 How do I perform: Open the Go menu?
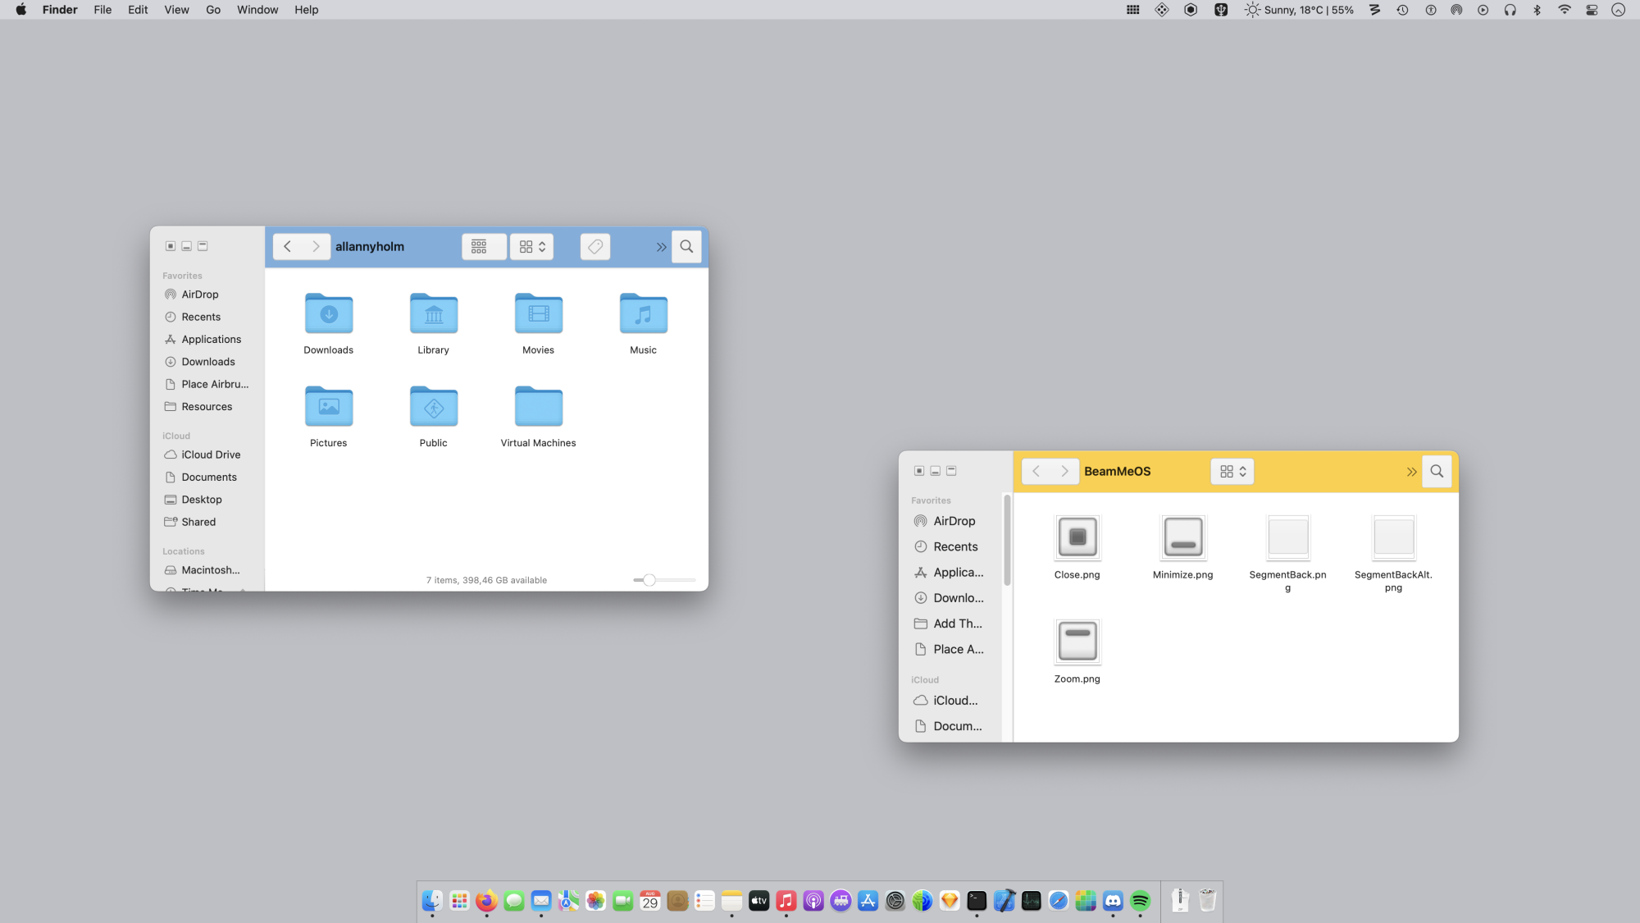(x=213, y=10)
